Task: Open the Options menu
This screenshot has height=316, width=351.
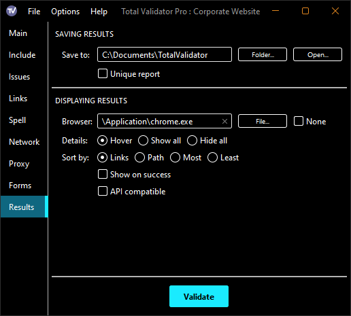Action: click(65, 12)
